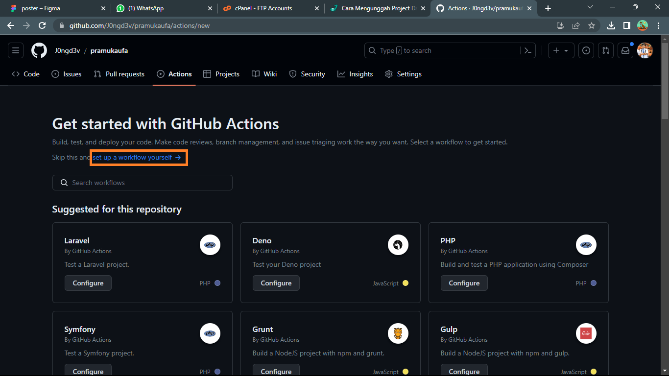The height and width of the screenshot is (376, 669).
Task: Go back in browser history
Action: point(11,25)
